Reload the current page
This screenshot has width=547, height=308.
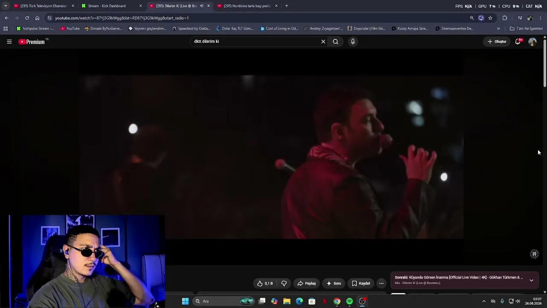[x=27, y=18]
